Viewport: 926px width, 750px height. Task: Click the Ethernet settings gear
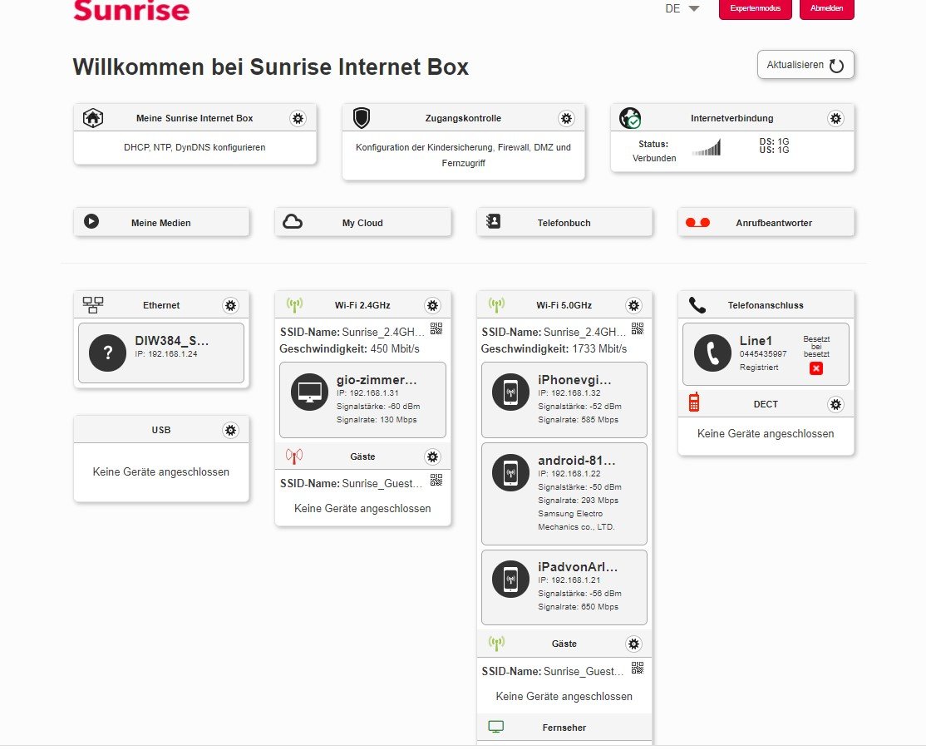[231, 305]
